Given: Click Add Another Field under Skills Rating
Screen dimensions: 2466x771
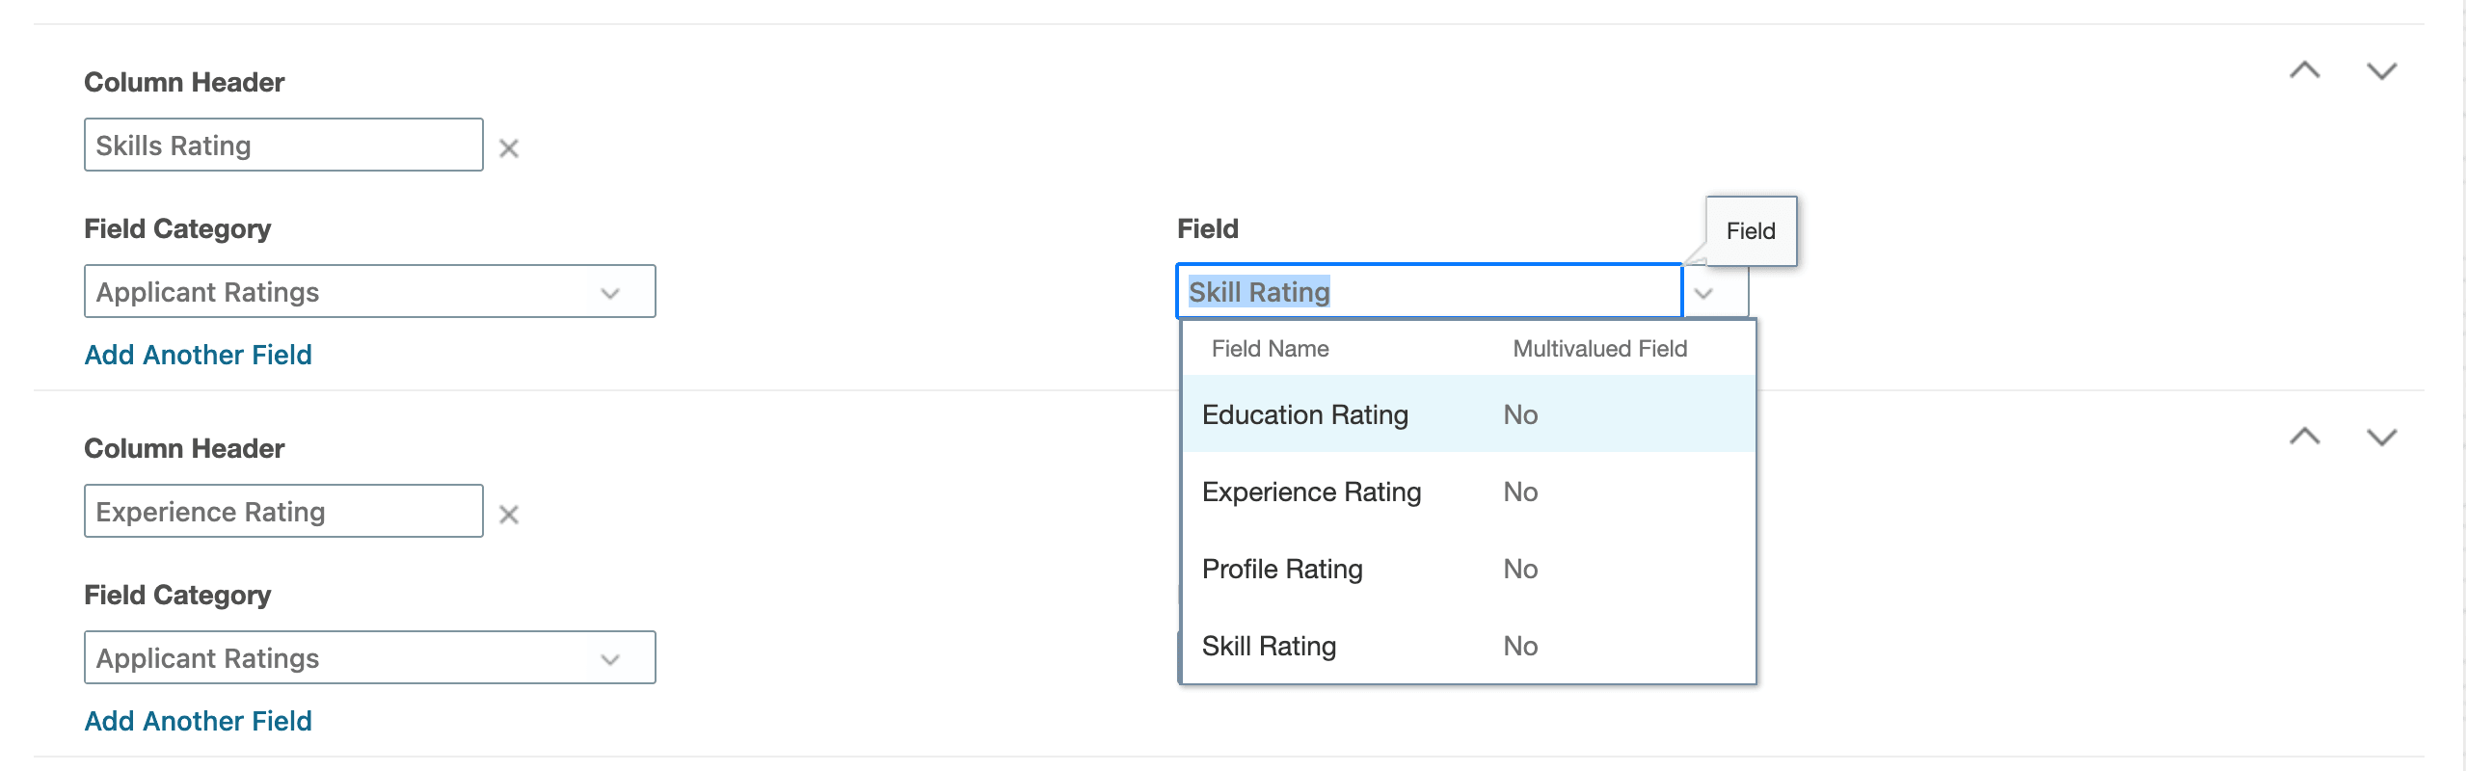Looking at the screenshot, I should pos(198,355).
